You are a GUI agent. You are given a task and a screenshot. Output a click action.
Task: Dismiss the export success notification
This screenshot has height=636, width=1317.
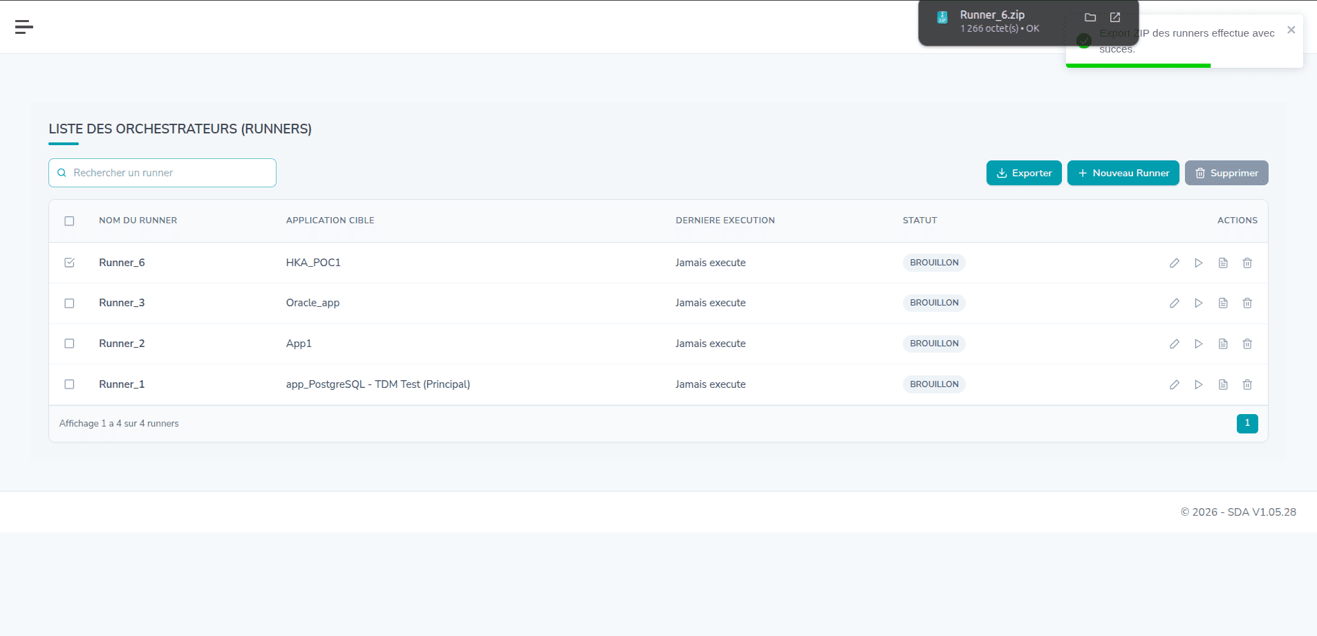(1291, 30)
